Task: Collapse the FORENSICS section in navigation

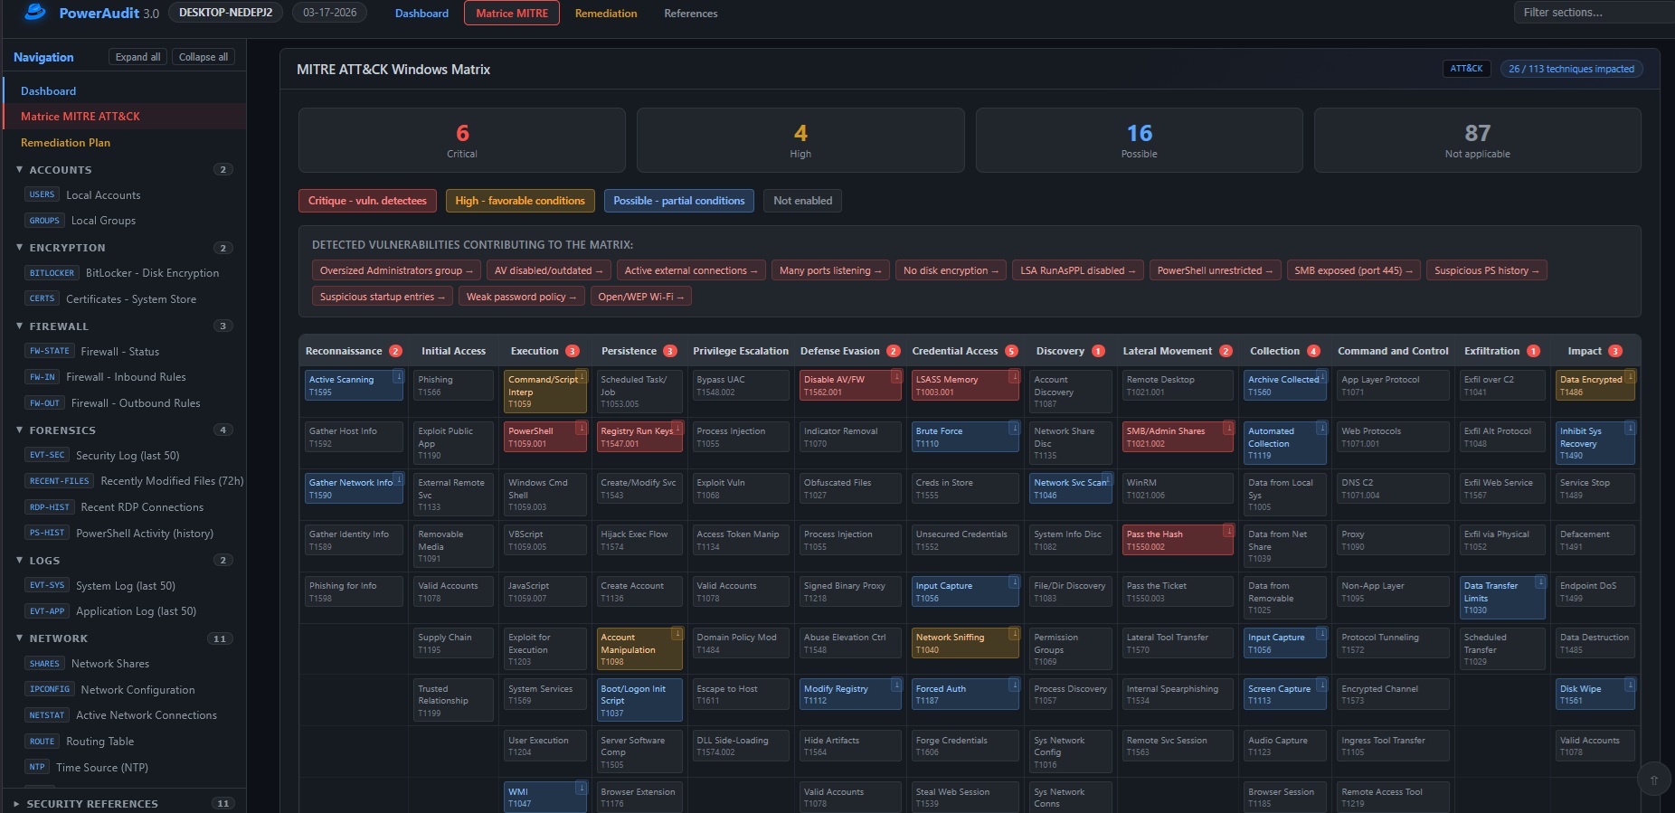Action: 123,430
